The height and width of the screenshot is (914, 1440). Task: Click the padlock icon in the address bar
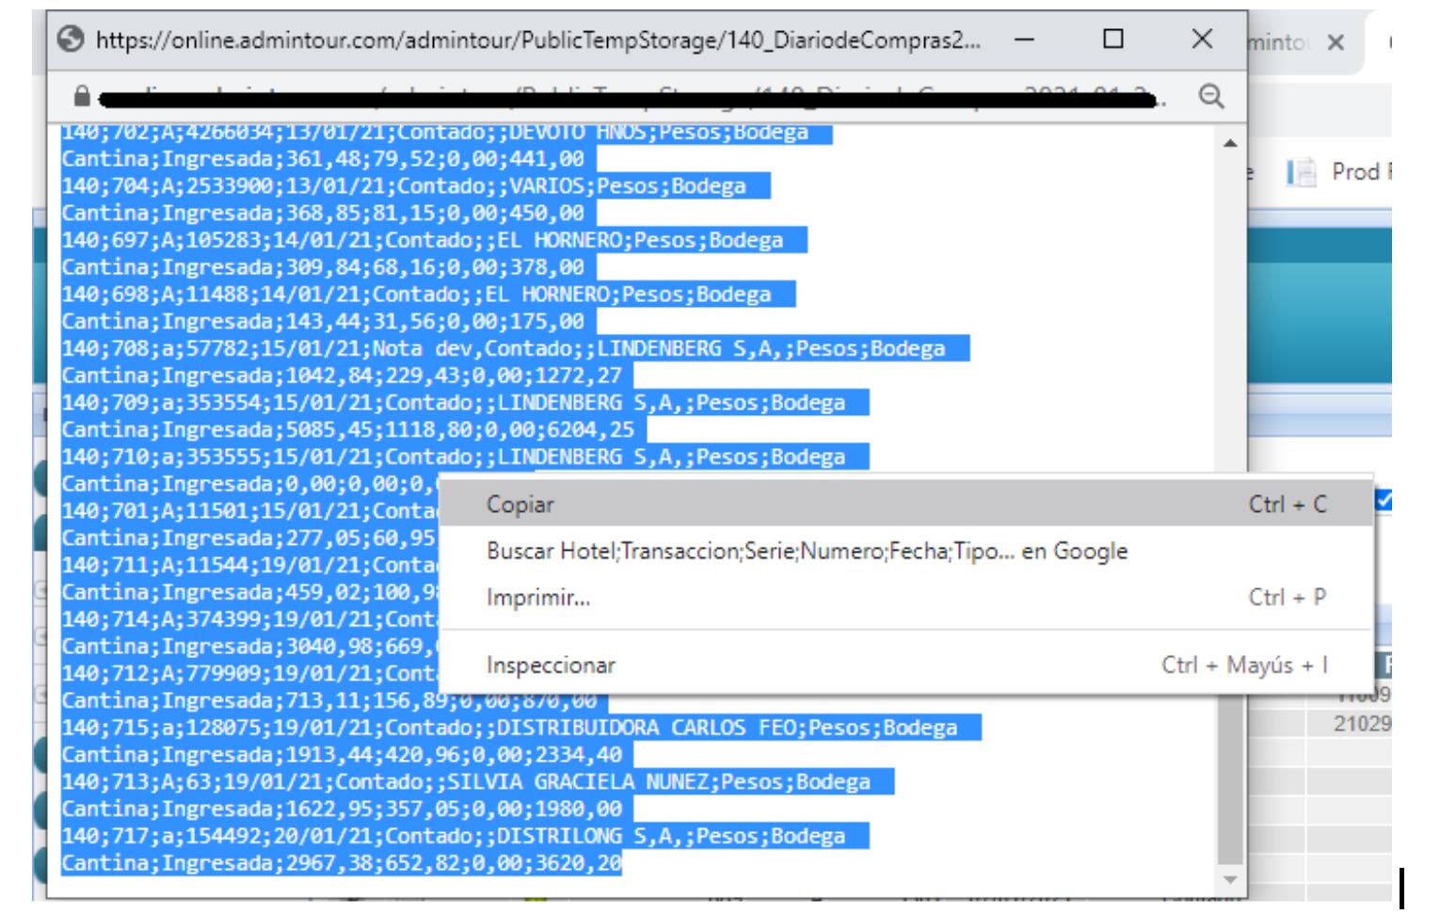pos(82,96)
